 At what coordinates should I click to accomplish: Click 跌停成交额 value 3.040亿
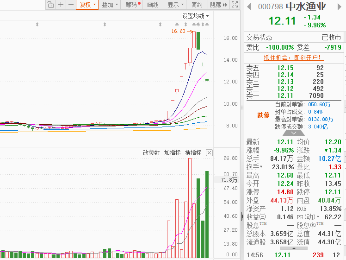(318, 127)
